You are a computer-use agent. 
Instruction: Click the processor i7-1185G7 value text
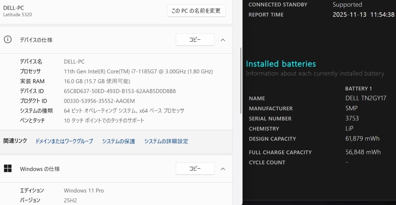click(x=138, y=71)
